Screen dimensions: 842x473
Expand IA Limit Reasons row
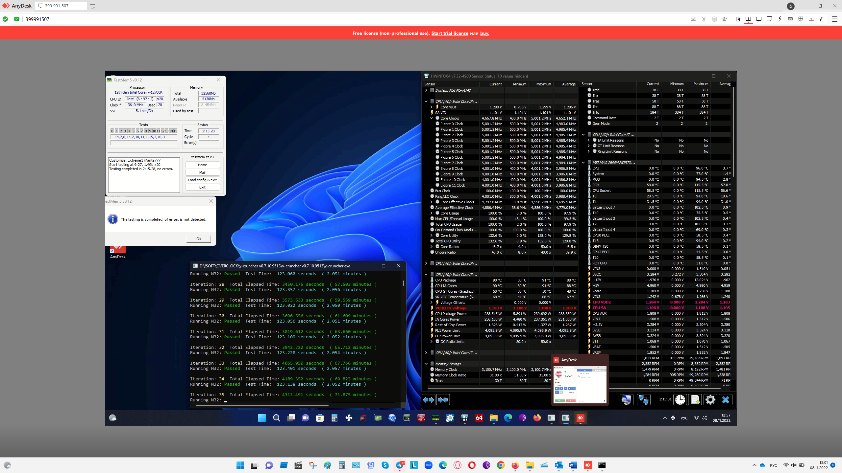tap(588, 140)
